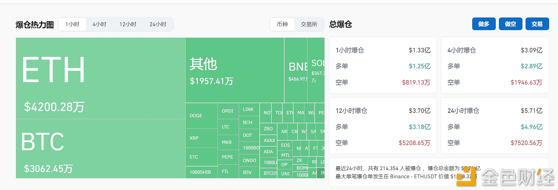Select the 1小时 time range tab
This screenshot has width=558, height=190.
point(72,24)
